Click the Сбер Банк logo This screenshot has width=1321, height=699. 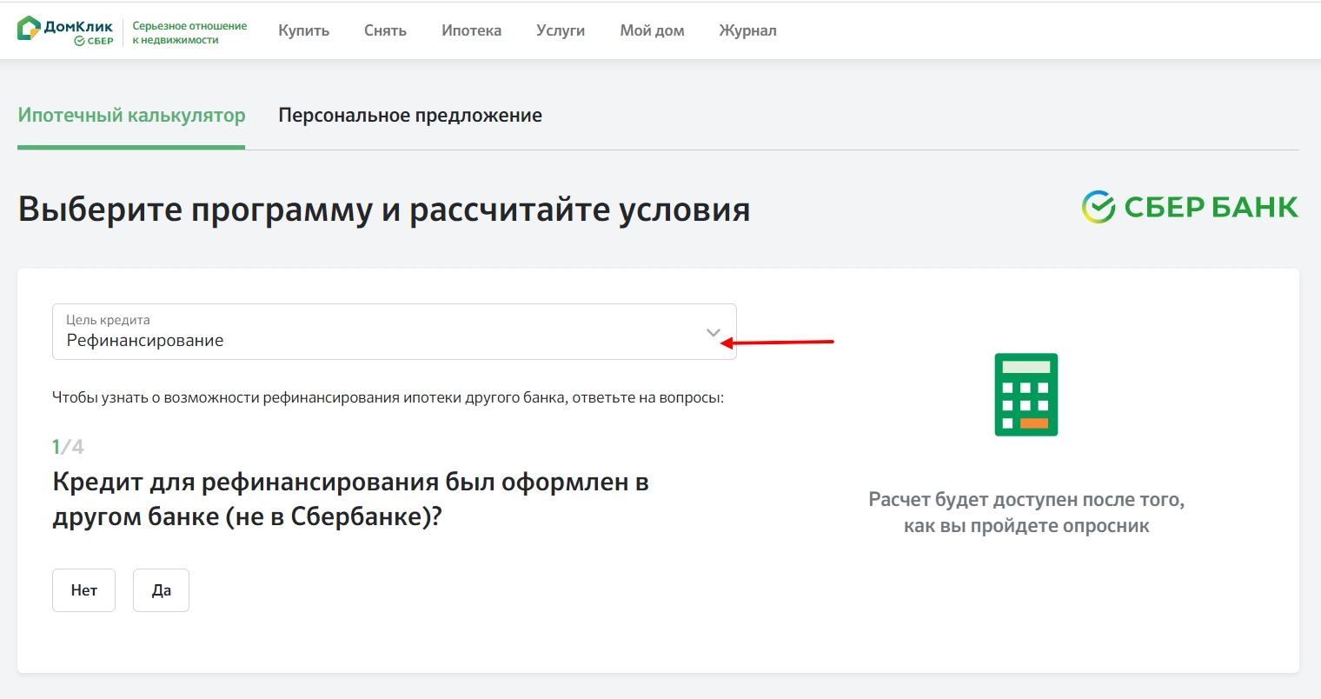1190,207
